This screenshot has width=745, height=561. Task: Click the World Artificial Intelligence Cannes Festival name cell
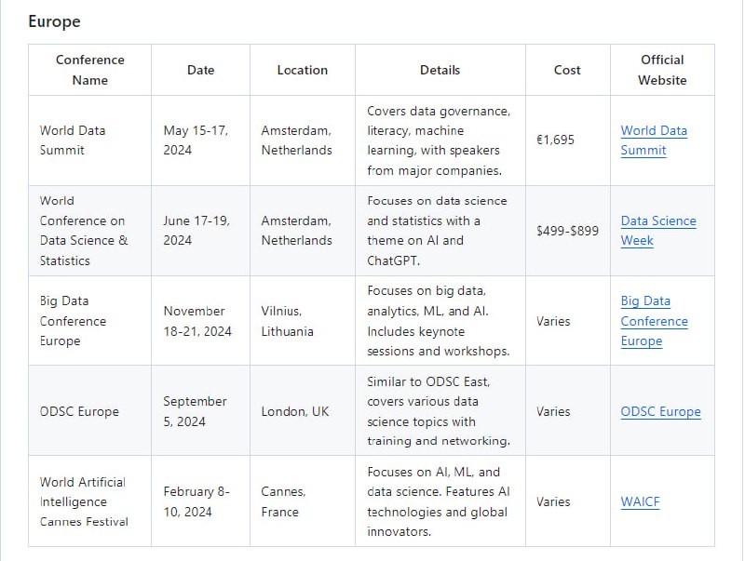point(84,501)
